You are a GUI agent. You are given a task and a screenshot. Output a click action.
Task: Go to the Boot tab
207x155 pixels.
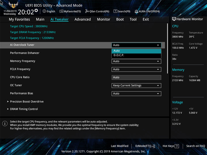click(x=120, y=20)
